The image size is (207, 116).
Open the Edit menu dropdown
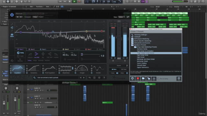[32, 6]
